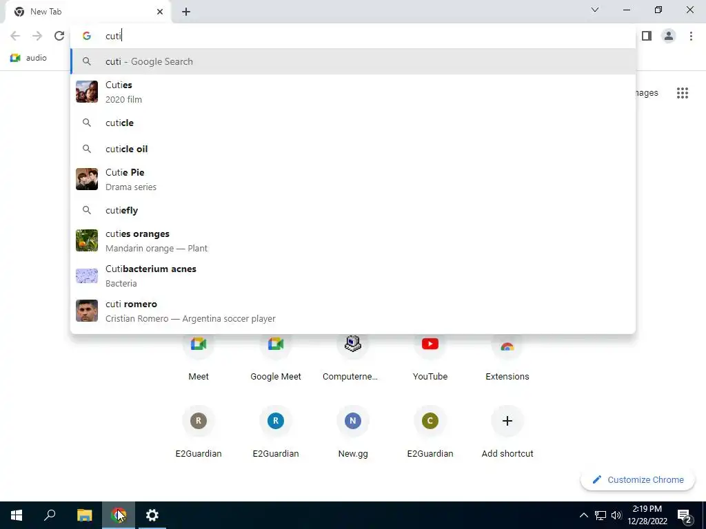
Task: Show hidden system tray icons
Action: [583, 515]
